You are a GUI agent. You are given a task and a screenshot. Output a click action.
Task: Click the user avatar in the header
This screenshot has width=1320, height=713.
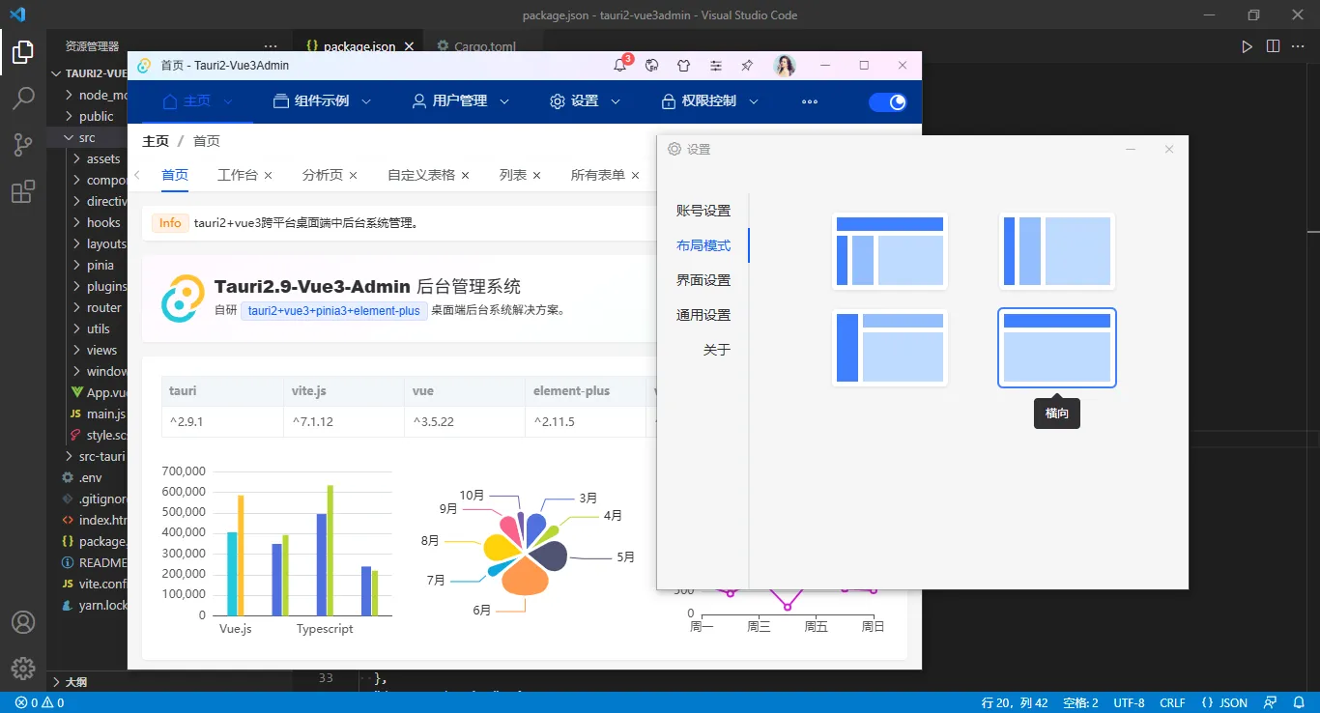(785, 65)
